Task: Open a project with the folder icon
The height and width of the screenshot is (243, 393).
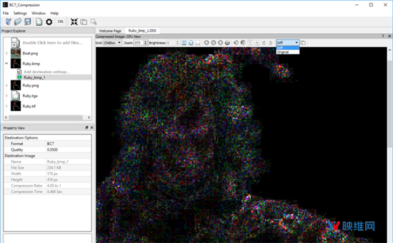Action: [18, 22]
